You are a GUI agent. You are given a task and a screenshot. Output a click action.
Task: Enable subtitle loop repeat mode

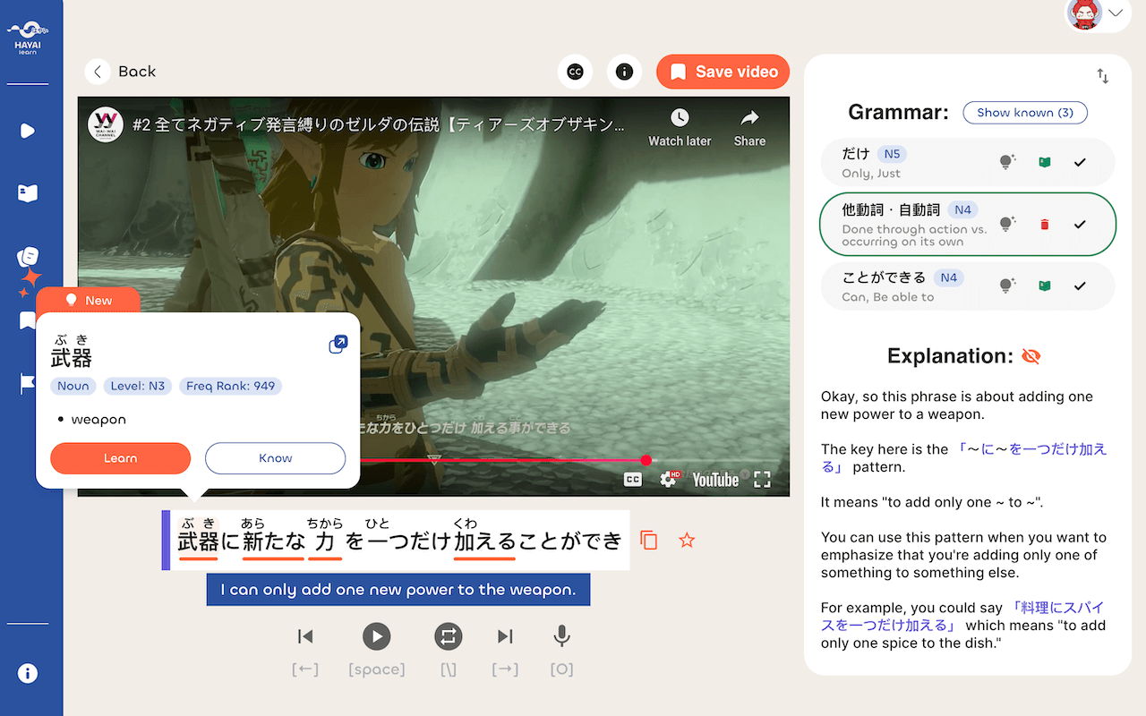pyautogui.click(x=448, y=636)
